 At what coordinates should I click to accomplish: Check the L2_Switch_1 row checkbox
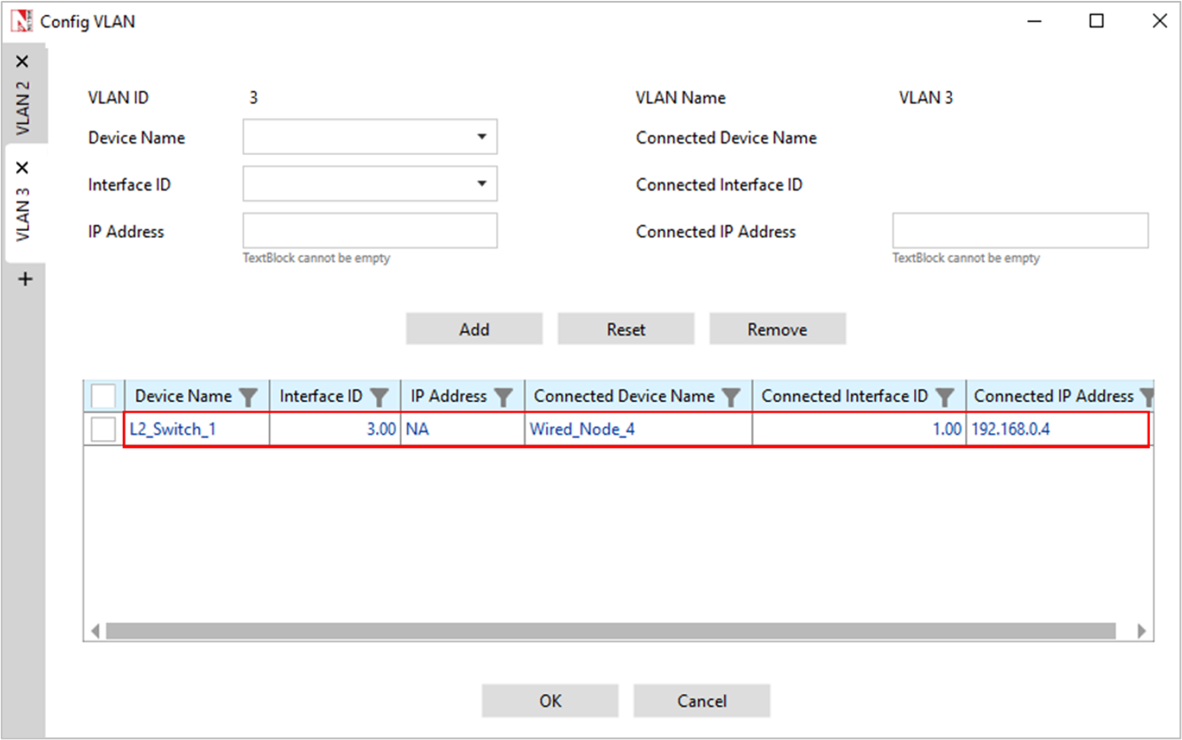(x=104, y=430)
